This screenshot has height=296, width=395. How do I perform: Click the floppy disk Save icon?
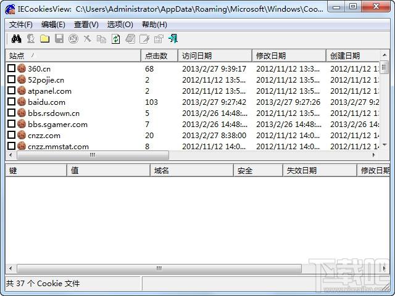[59, 39]
